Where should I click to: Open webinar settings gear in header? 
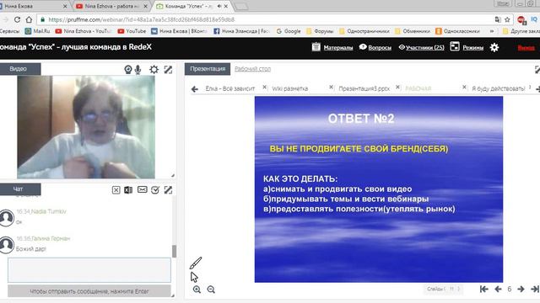coord(494,47)
